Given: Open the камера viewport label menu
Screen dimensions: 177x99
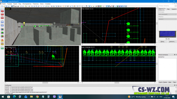Looking at the screenshot, I should tap(8, 9).
